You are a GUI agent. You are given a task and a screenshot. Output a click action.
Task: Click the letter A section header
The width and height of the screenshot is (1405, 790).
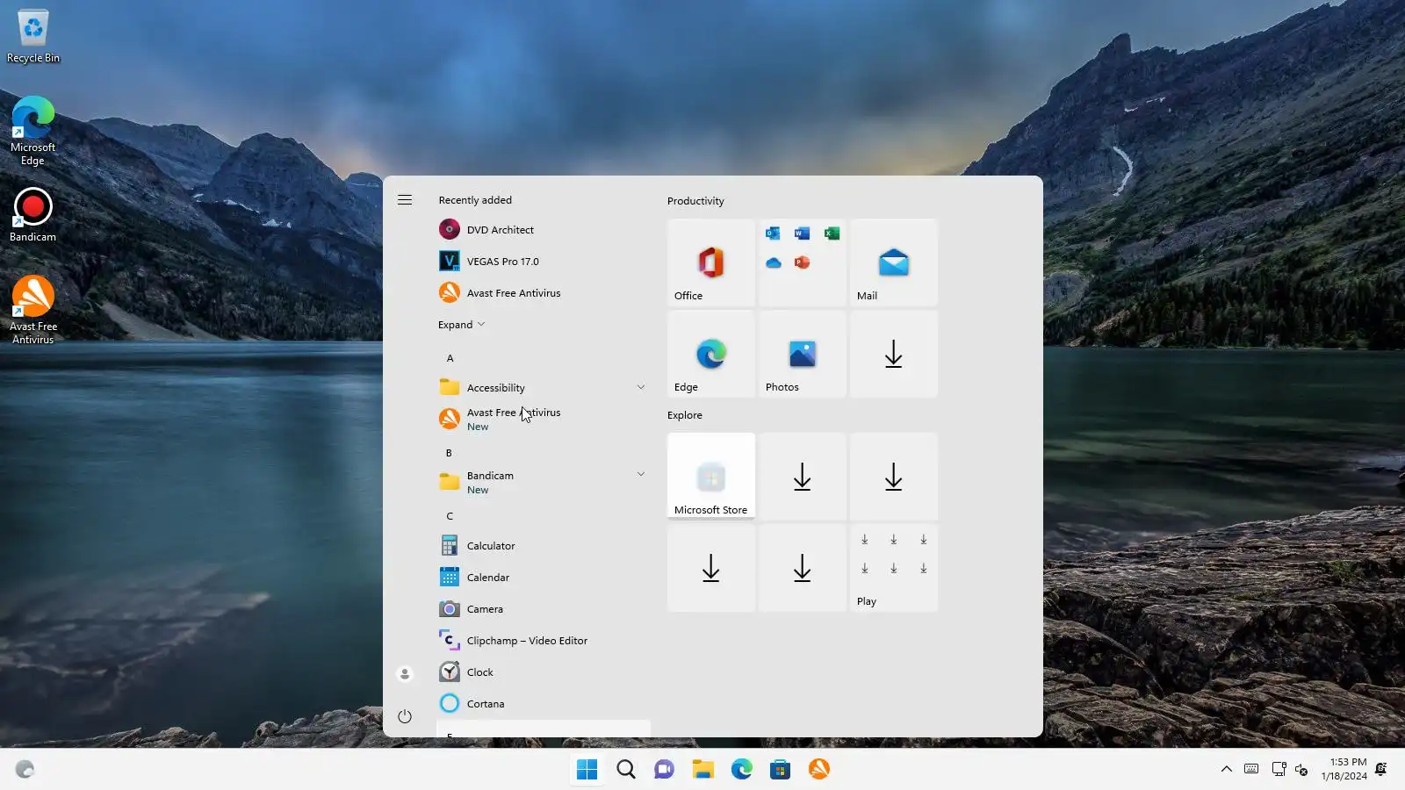[x=450, y=358]
